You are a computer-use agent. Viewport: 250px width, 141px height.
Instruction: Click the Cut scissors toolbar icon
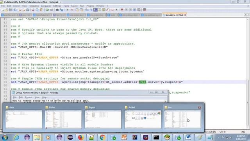[33, 10]
